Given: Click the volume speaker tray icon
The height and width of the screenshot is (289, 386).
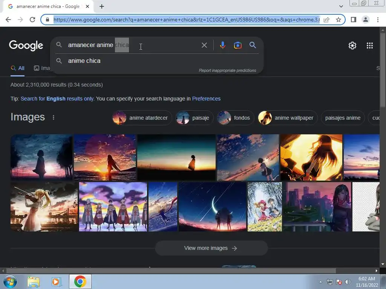Looking at the screenshot, I should 348,282.
